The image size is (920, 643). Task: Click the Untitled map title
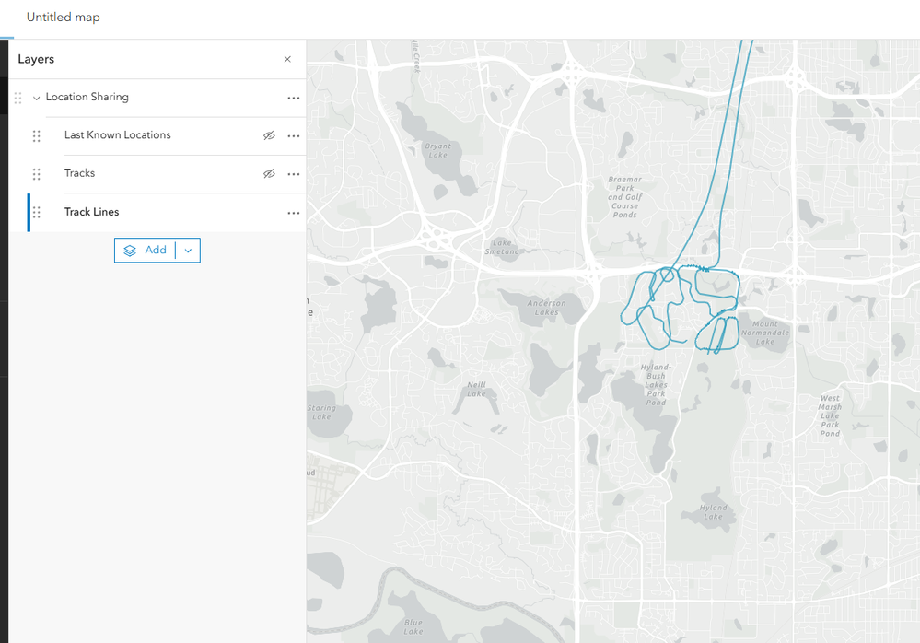point(63,18)
